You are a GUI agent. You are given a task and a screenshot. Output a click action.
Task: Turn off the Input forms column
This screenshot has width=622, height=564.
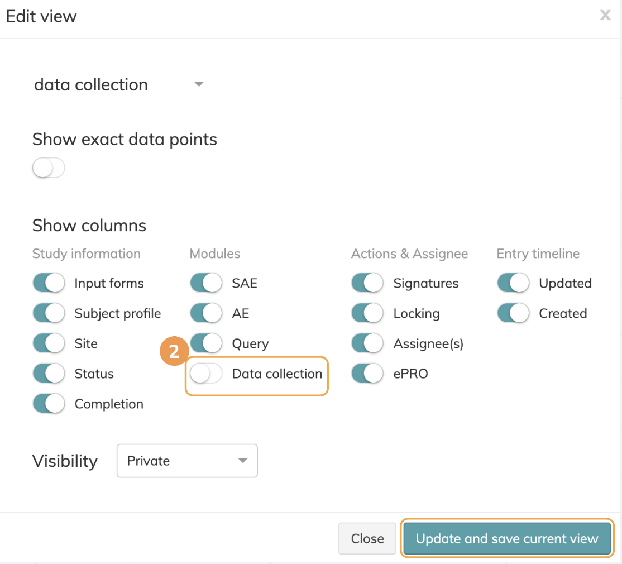(x=49, y=284)
